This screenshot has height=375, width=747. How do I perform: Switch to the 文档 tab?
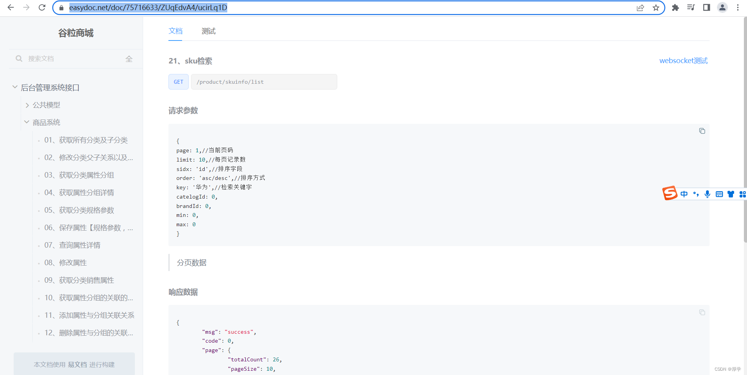pyautogui.click(x=175, y=31)
